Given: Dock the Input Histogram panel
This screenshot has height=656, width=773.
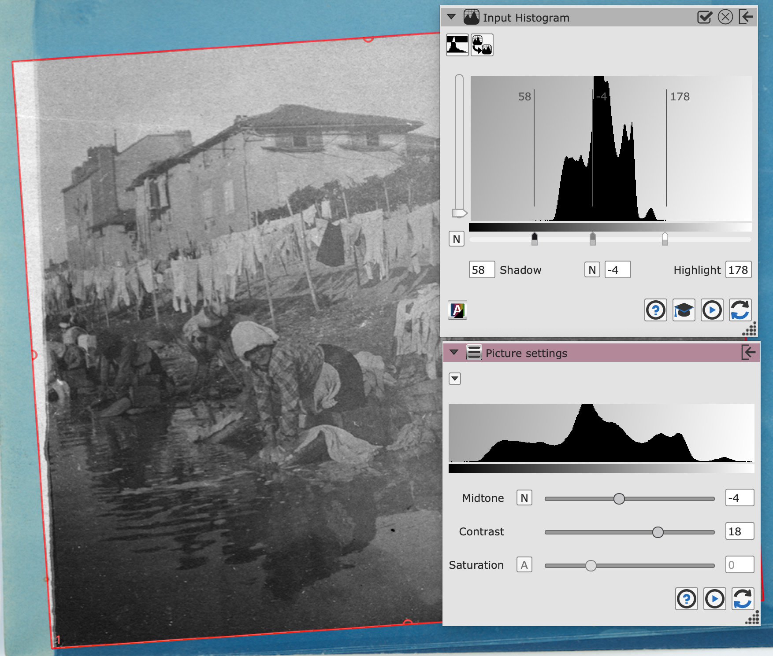Looking at the screenshot, I should coord(746,17).
